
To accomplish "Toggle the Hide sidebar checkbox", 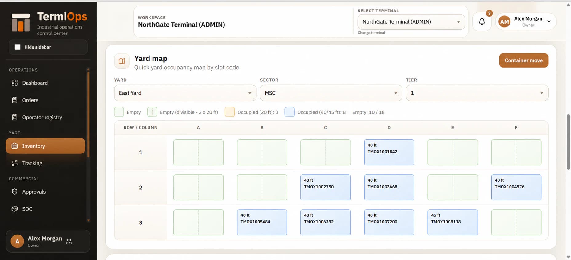I will (x=18, y=47).
